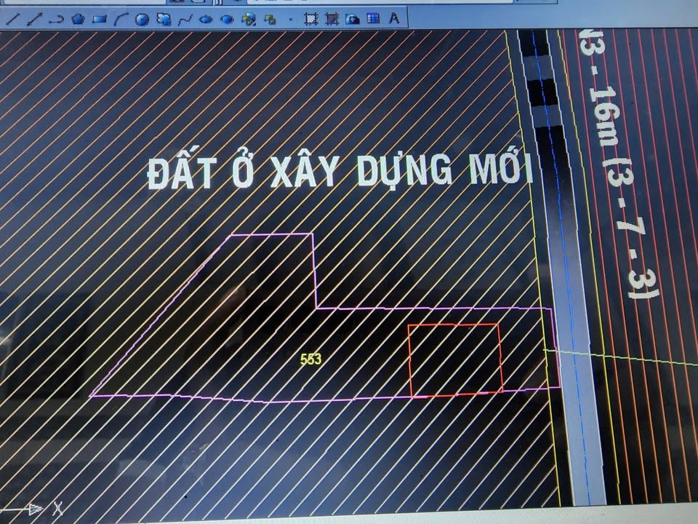Open the Table grid tool
Image resolution: width=698 pixels, height=524 pixels.
(373, 18)
